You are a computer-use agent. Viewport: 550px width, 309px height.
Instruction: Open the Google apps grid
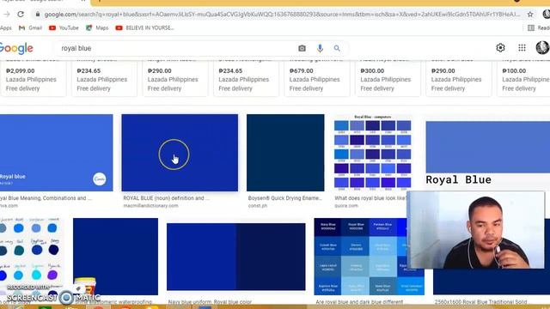click(x=522, y=48)
